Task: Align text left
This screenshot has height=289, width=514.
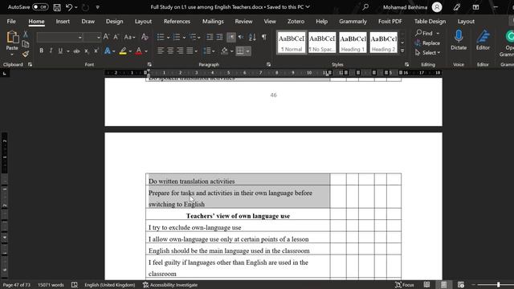Action: [161, 51]
